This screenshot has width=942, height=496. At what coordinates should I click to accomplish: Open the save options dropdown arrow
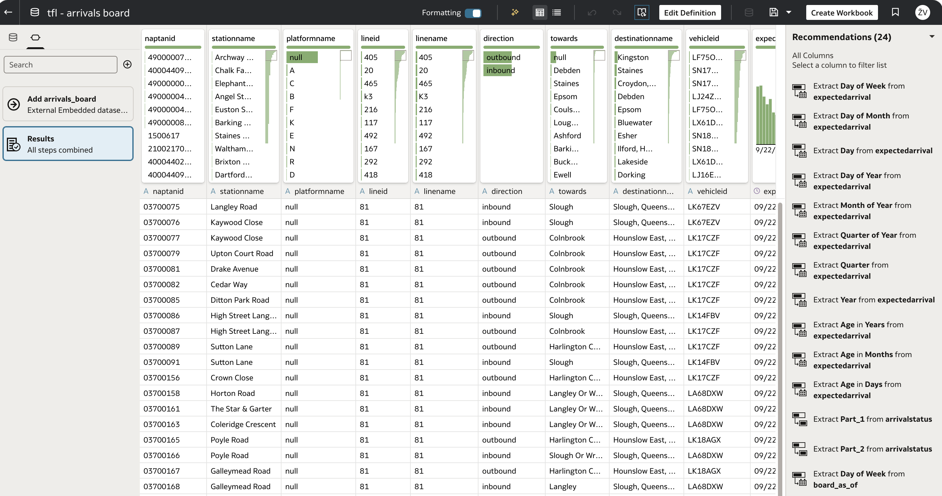(789, 12)
